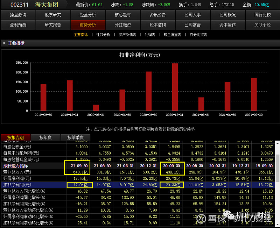Open the 同行比较 section
The image size is (280, 228).
[x=263, y=15]
